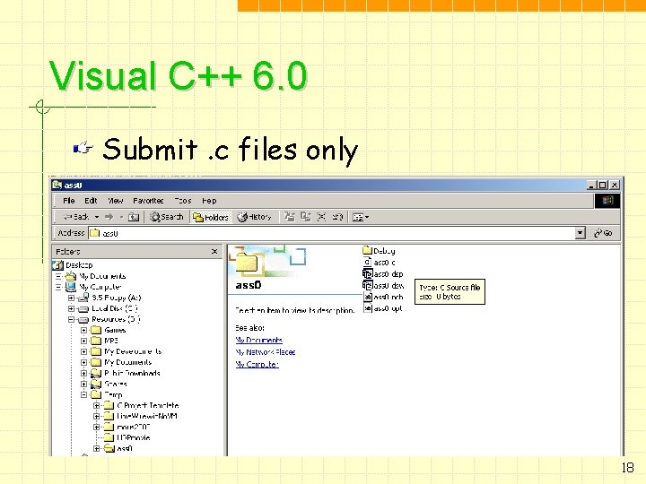Open the address bar dropdown arrow

(581, 233)
